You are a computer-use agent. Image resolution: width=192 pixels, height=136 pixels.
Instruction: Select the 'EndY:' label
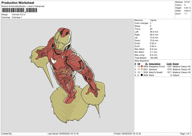[137, 46]
